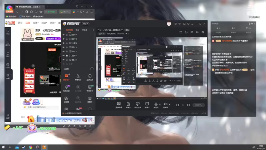Share the live room
The width and height of the screenshot is (266, 150).
203,32
